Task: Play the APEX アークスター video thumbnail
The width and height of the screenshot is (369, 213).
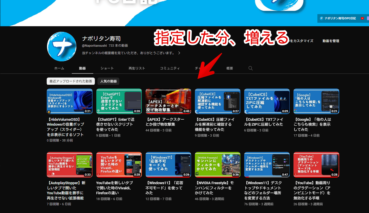Action: [x=168, y=101]
